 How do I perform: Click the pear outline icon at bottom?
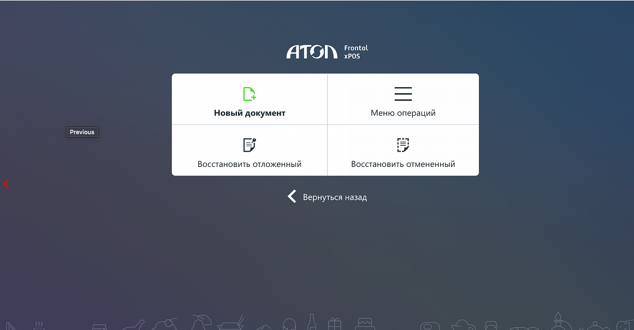pos(201,322)
